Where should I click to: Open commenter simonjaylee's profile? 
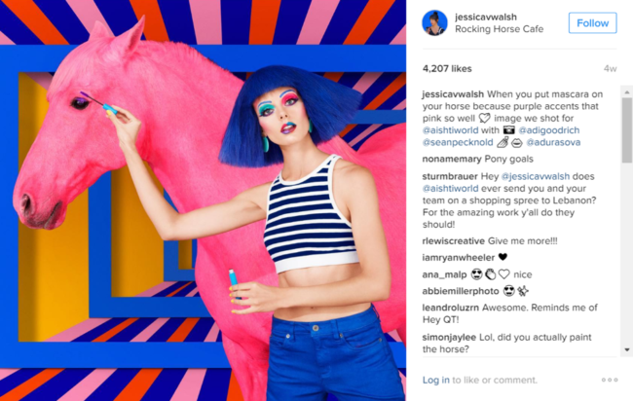[449, 338]
